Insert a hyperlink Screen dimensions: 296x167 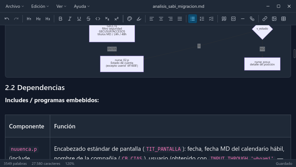[265, 19]
